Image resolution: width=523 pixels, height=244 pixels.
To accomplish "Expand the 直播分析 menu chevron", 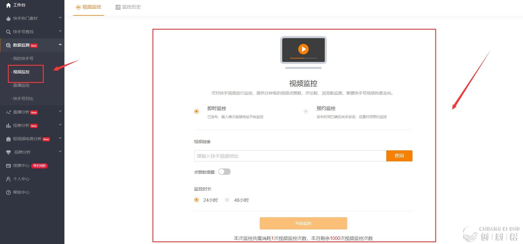I will click(60, 111).
